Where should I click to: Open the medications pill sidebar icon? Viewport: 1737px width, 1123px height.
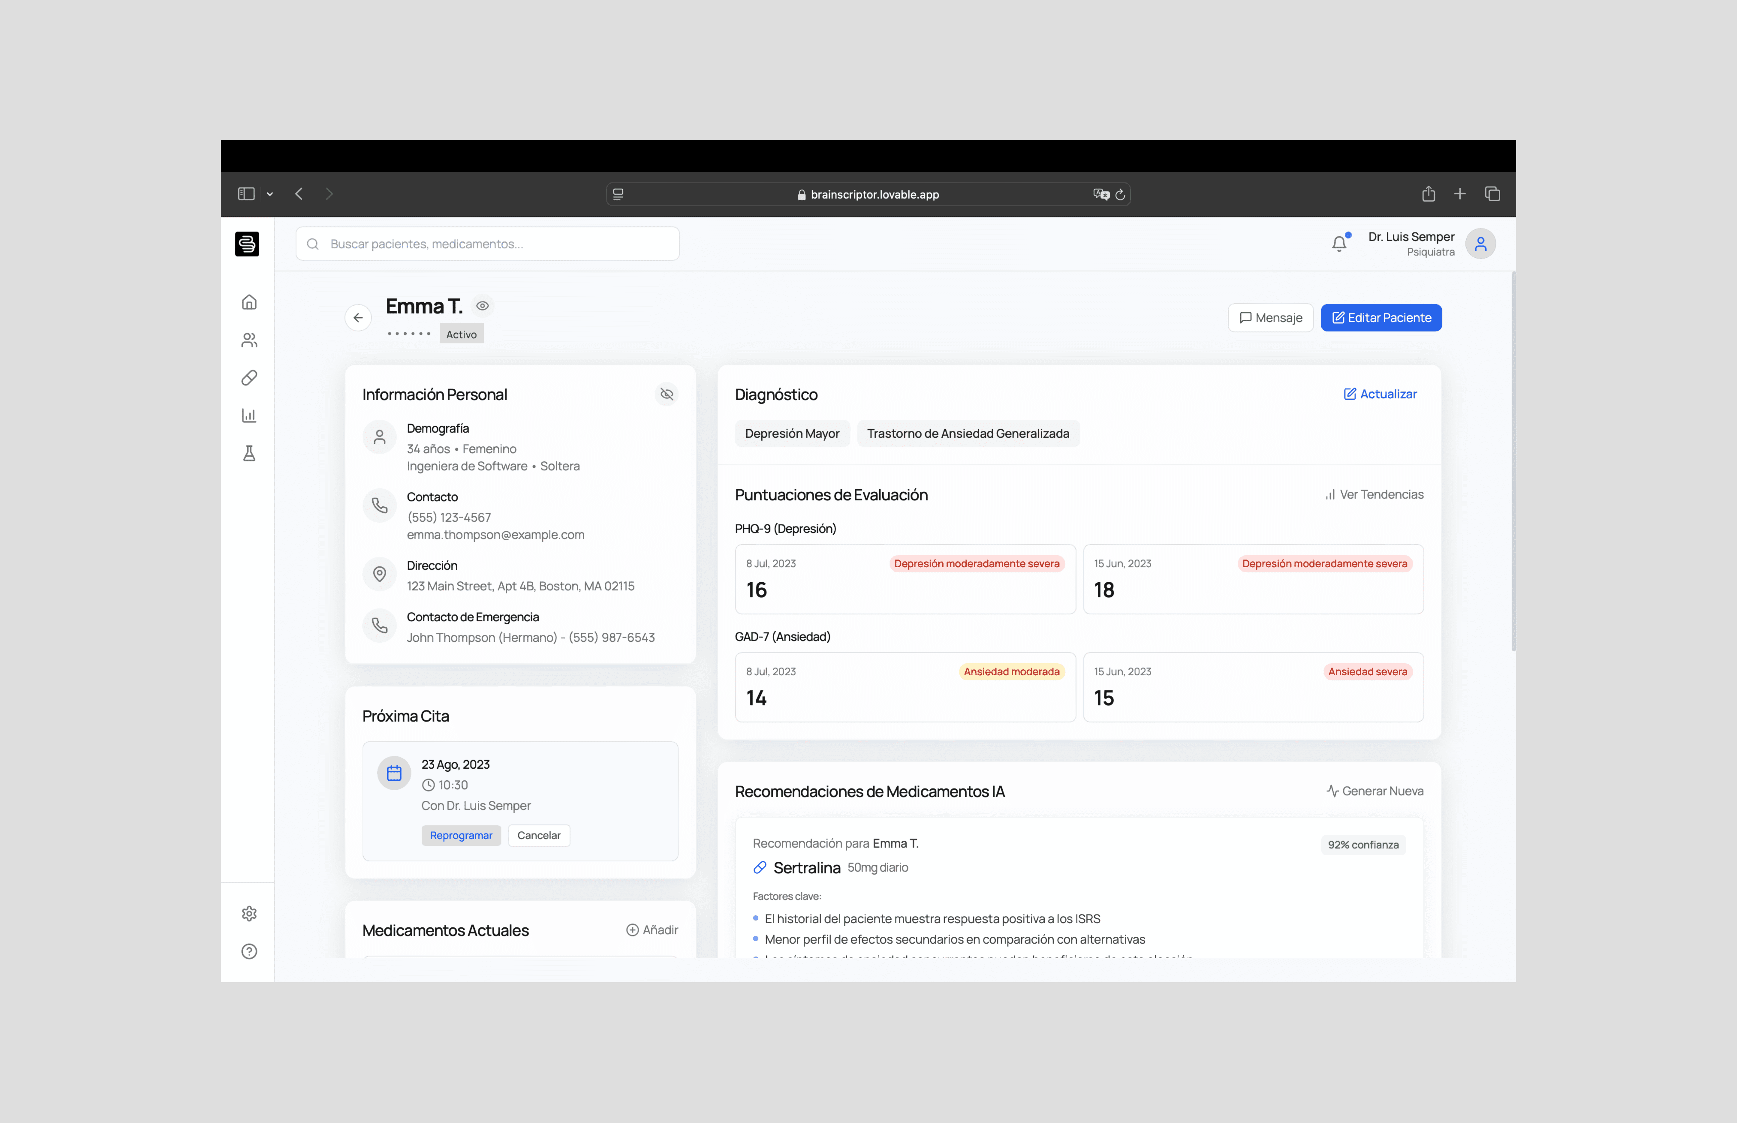coord(249,378)
